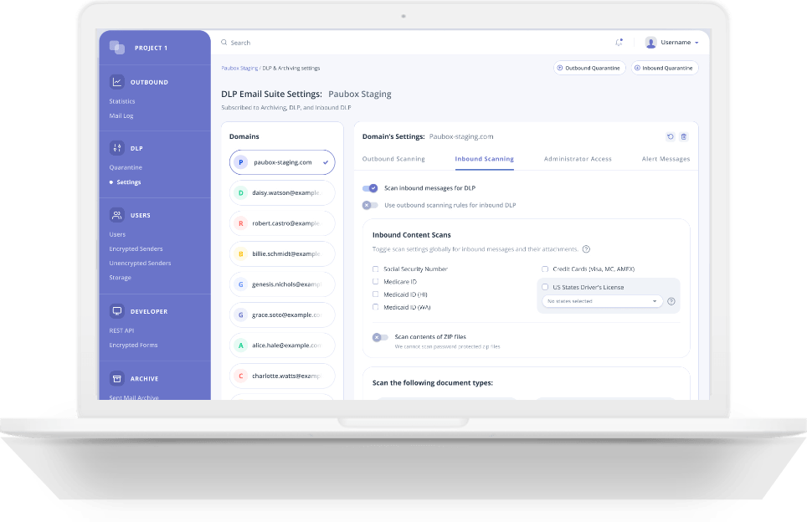Click help icon beside Inbound Content Scans description
The height and width of the screenshot is (522, 807).
click(x=586, y=249)
